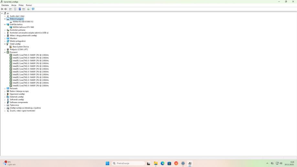Open File Explorer from the taskbar
Screen dimensions: 297x167
tap(156, 163)
